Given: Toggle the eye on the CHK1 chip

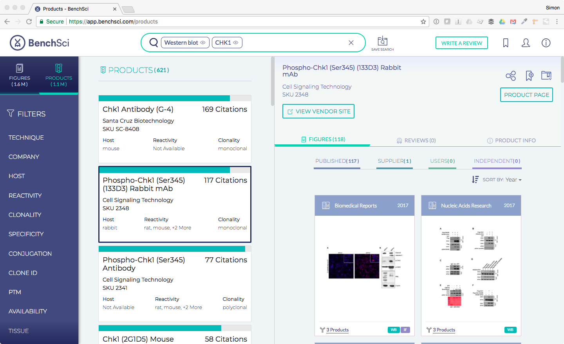Looking at the screenshot, I should pyautogui.click(x=236, y=43).
